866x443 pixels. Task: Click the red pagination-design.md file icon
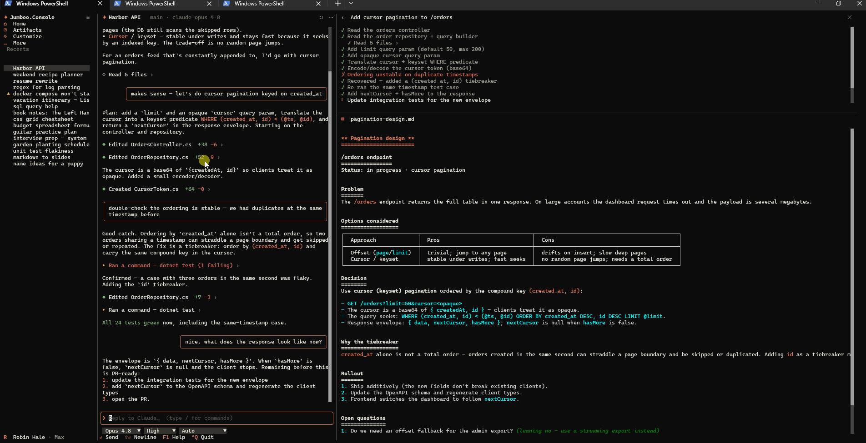coord(342,119)
